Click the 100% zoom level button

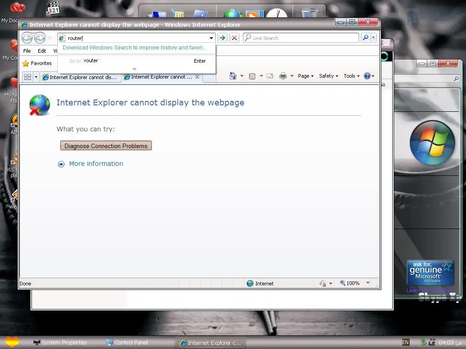click(350, 283)
